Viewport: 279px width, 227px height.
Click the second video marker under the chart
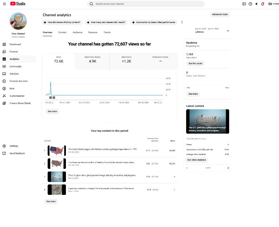click(54, 98)
